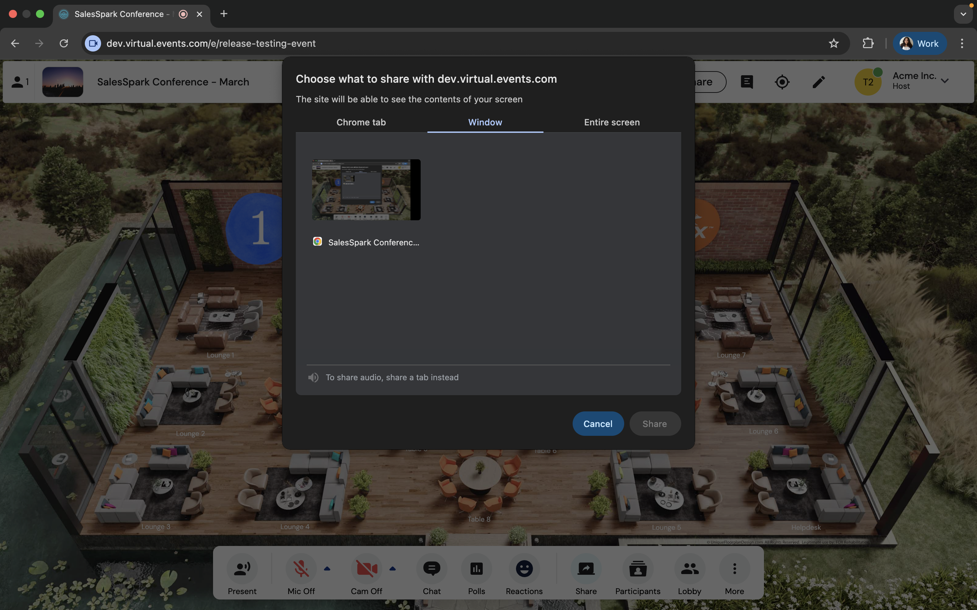
Task: Open the notes icon in event header
Action: coord(746,82)
